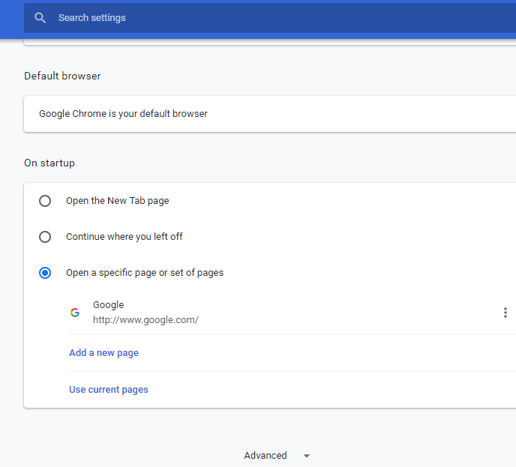The height and width of the screenshot is (467, 516).
Task: Click the magnifier search icon
Action: pos(40,18)
